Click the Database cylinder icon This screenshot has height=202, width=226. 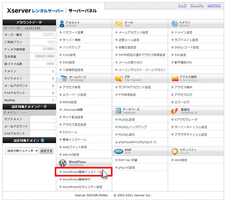tap(118, 111)
